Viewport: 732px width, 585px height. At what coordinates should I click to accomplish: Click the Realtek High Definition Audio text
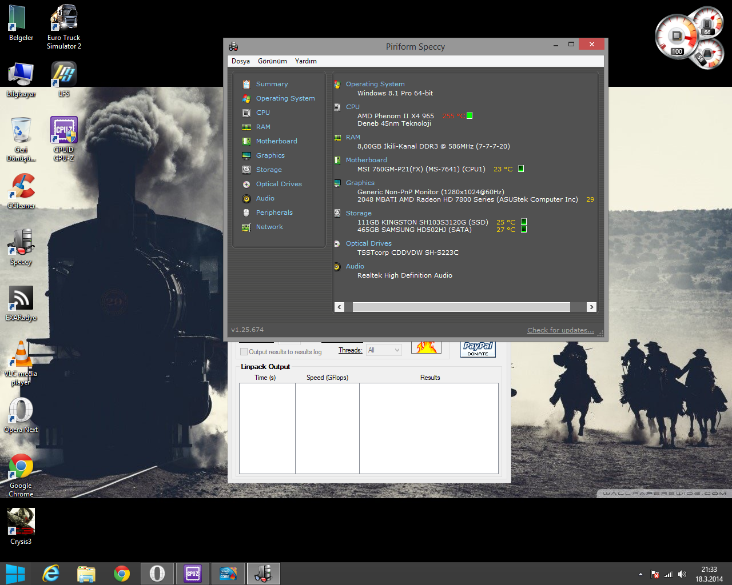click(405, 275)
